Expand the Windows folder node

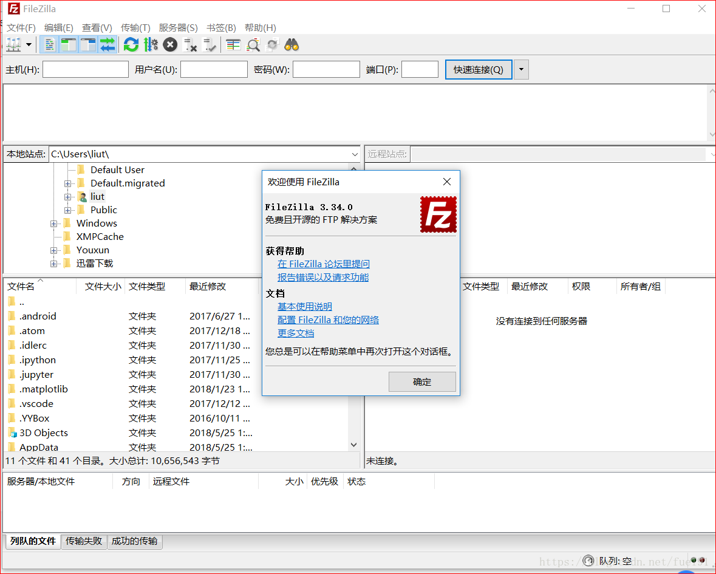(x=54, y=224)
